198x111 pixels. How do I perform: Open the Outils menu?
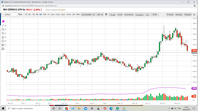pos(120,15)
